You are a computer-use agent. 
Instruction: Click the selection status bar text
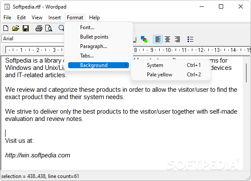point(40,176)
